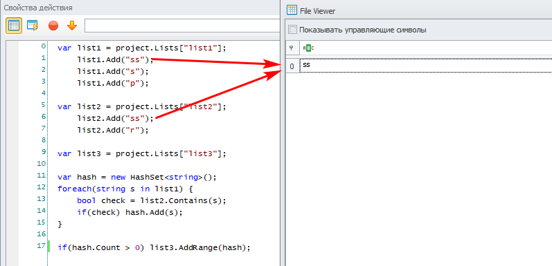Click the File Viewer grid icon

point(292,10)
